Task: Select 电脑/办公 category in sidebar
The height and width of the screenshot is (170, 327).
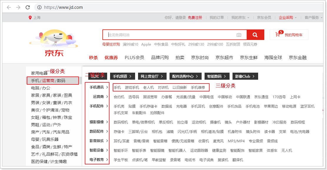Action: [x=41, y=88]
